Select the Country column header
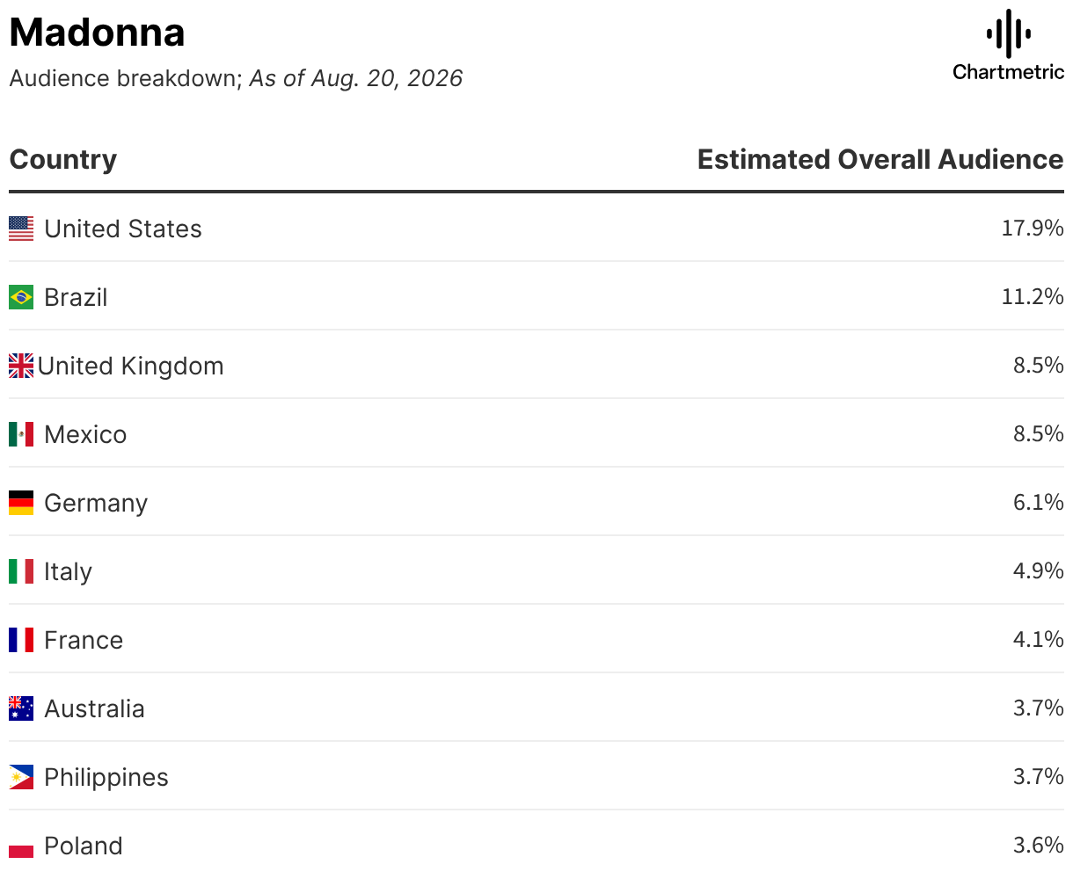Screen dimensions: 1073x886 point(63,159)
